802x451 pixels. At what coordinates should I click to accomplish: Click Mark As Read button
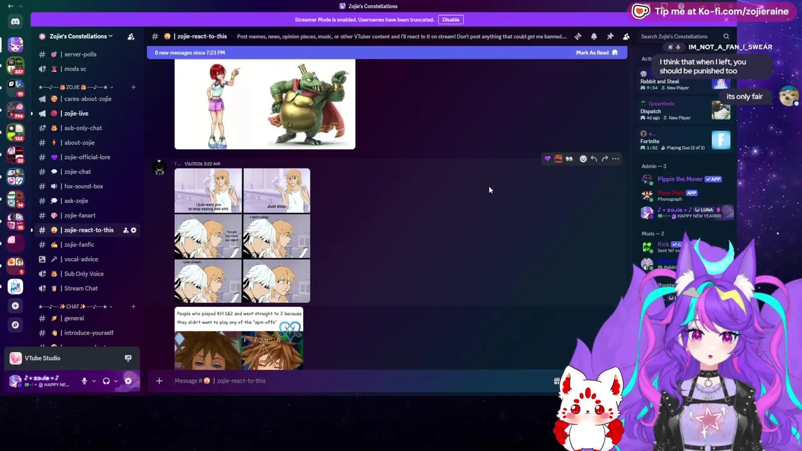[596, 53]
